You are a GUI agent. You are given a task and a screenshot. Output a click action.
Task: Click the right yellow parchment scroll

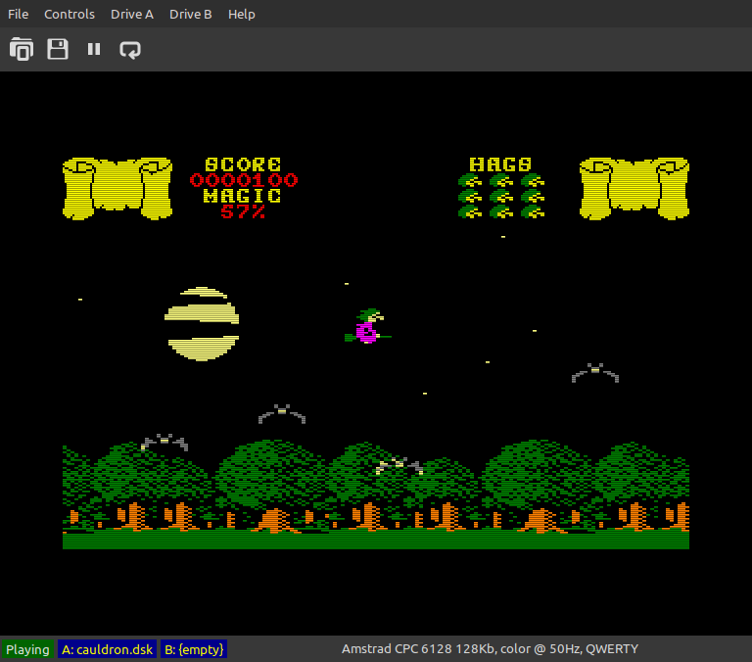pos(634,189)
